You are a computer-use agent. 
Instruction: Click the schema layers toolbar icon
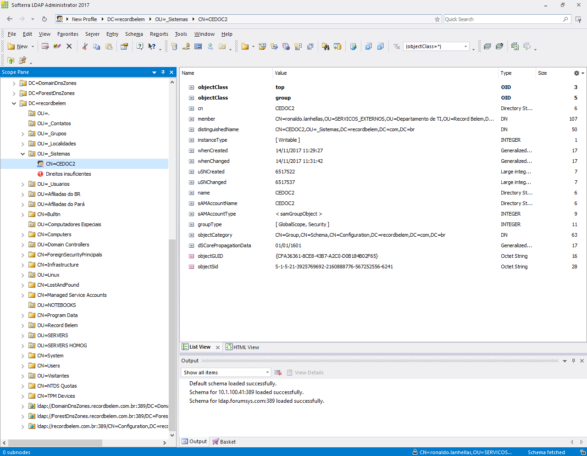point(487,46)
